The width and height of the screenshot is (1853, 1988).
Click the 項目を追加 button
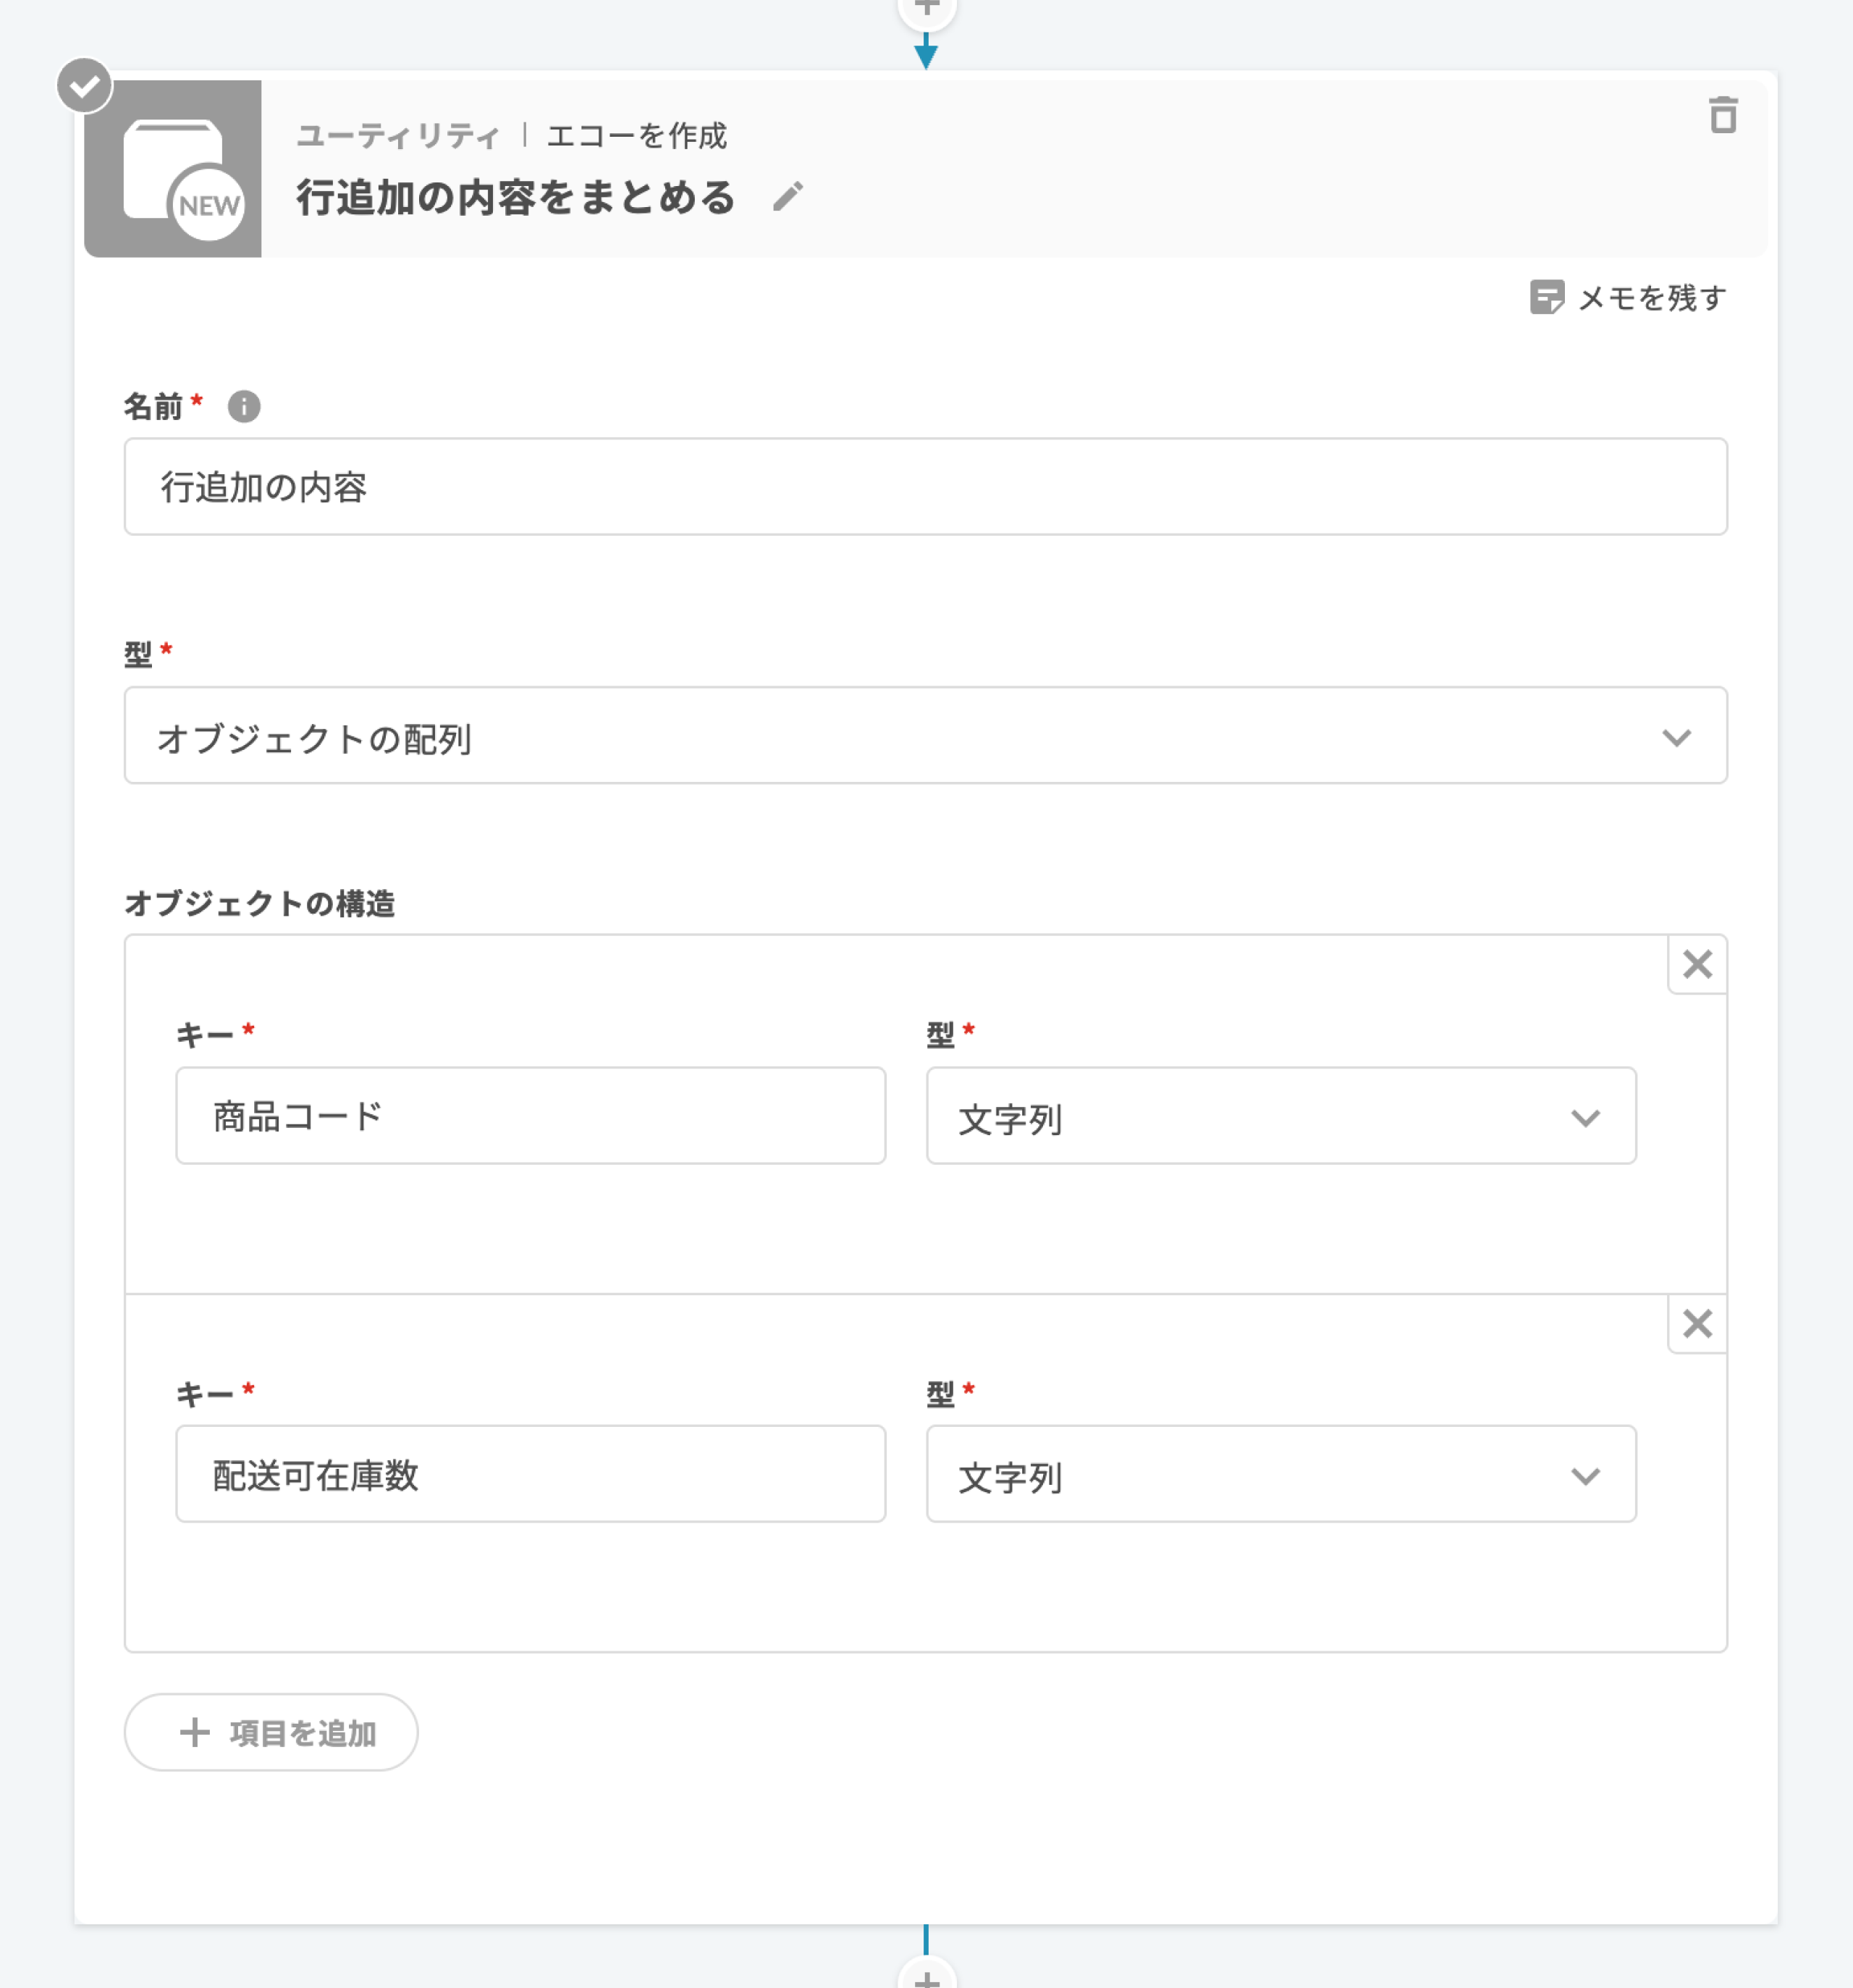pyautogui.click(x=271, y=1732)
